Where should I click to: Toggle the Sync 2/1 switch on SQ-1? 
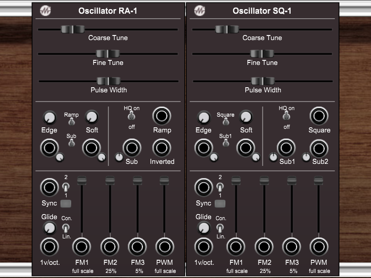pos(220,187)
